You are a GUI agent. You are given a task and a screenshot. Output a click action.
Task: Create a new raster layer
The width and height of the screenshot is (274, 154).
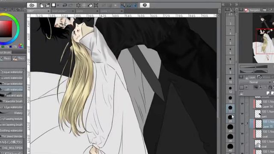pyautogui.click(x=268, y=93)
